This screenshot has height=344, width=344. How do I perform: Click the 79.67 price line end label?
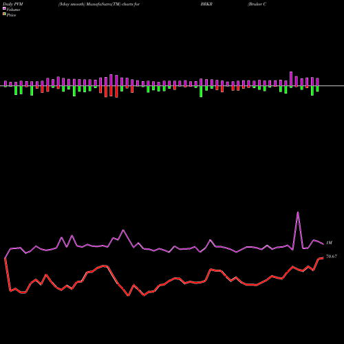(x=332, y=257)
